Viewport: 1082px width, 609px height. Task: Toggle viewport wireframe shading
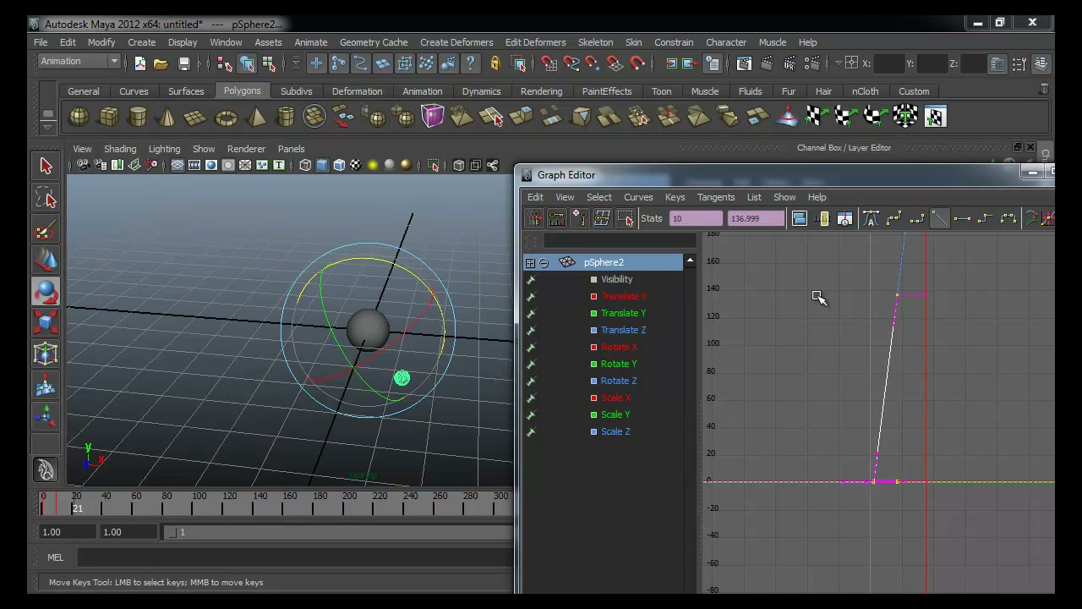[305, 166]
